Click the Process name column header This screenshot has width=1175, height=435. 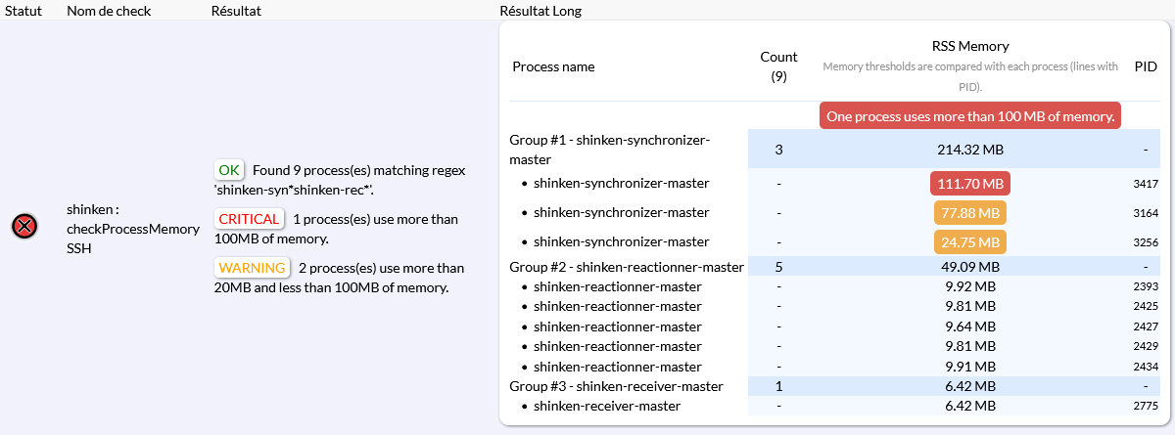click(x=553, y=66)
